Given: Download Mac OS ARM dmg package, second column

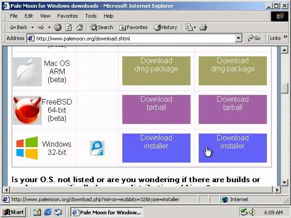Looking at the screenshot, I should [233, 71].
